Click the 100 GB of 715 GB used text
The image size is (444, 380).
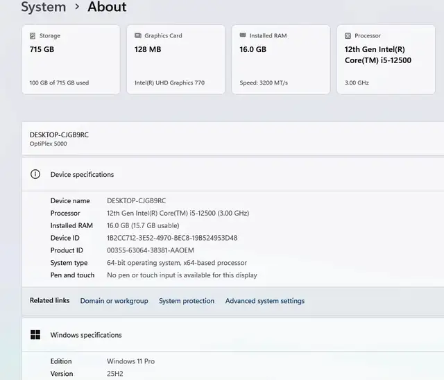[59, 83]
